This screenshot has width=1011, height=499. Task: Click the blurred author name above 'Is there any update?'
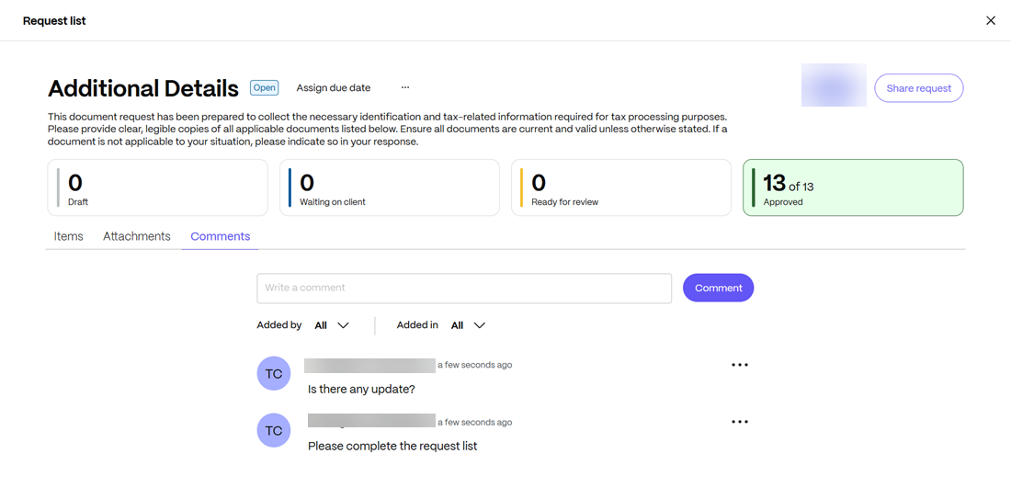click(x=370, y=365)
